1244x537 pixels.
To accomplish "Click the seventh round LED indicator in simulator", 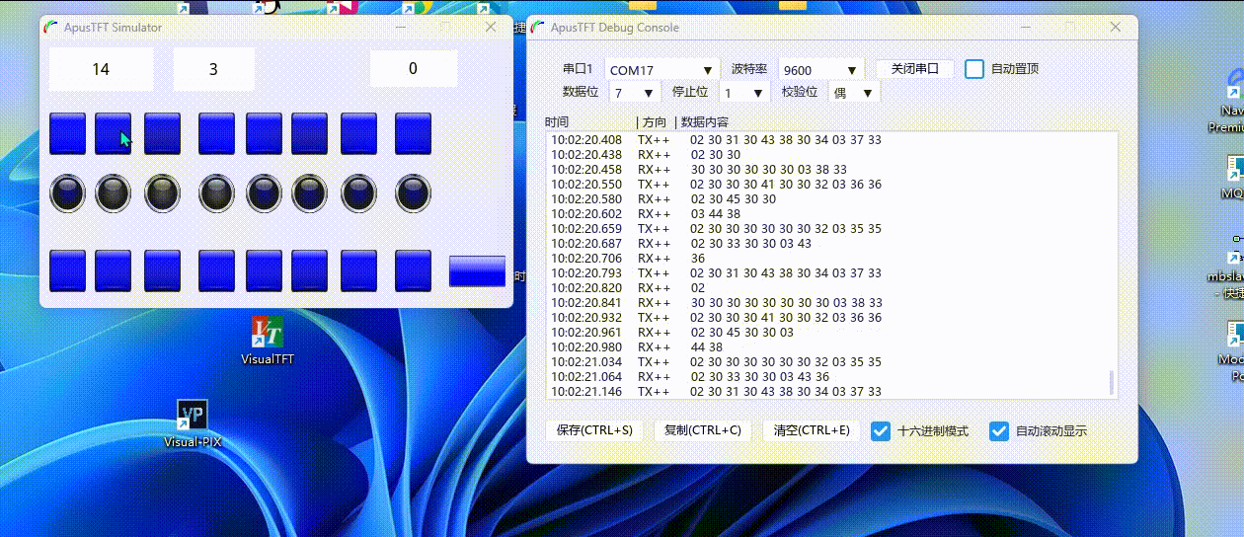I will click(x=358, y=193).
